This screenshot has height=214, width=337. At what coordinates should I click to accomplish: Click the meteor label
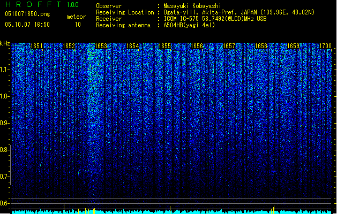click(x=76, y=17)
